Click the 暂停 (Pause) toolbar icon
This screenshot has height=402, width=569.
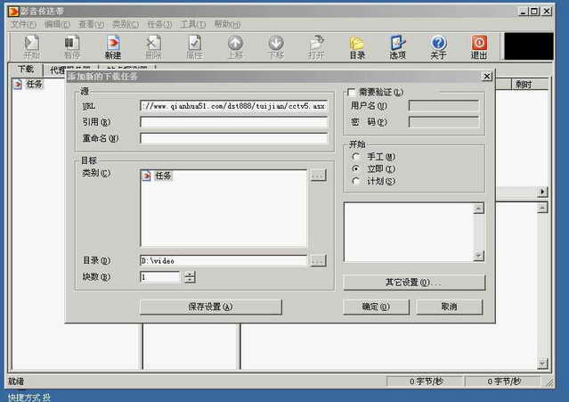[71, 46]
